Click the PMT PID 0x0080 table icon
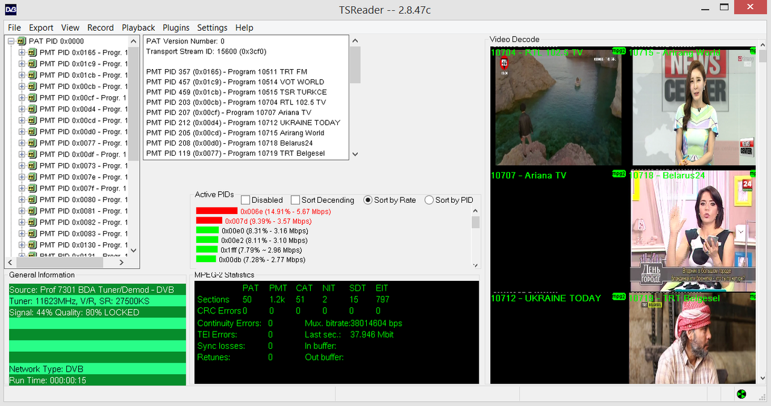Image resolution: width=771 pixels, height=406 pixels. pos(33,200)
